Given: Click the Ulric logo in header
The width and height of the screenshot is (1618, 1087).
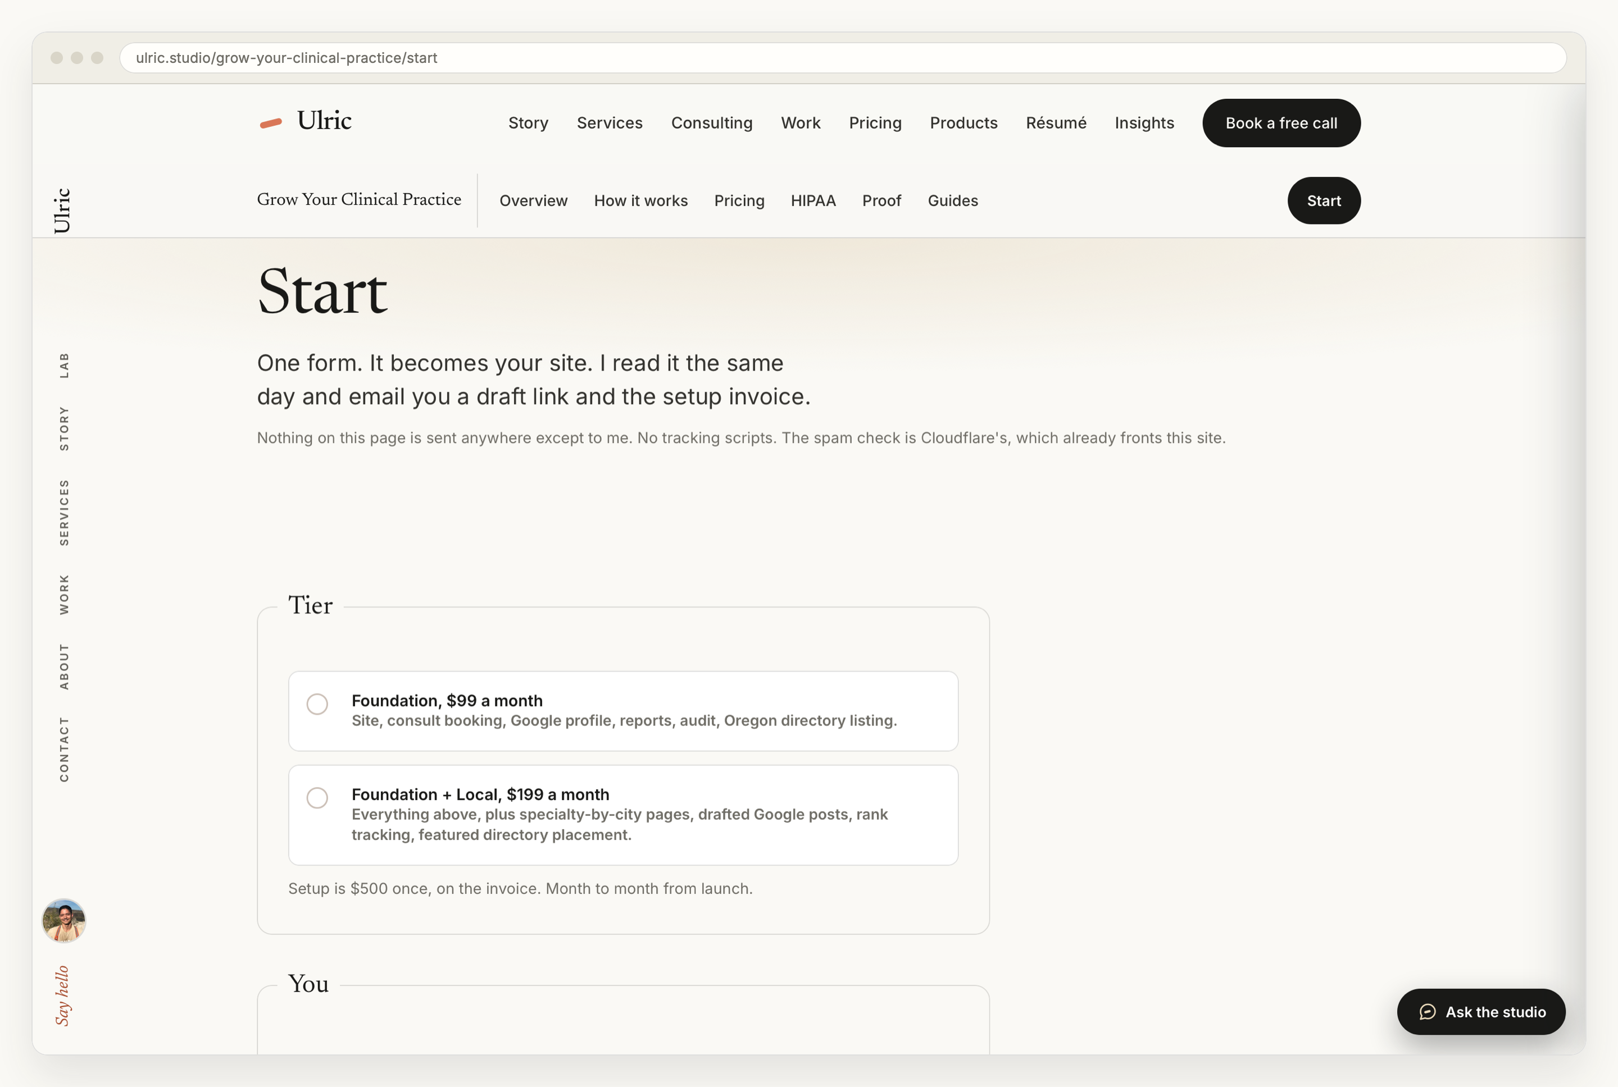Looking at the screenshot, I should [x=305, y=121].
